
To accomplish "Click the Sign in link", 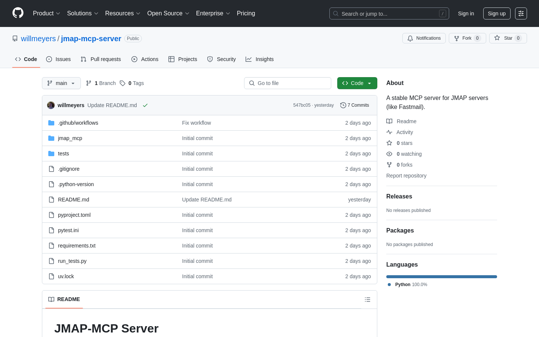I will (x=466, y=13).
